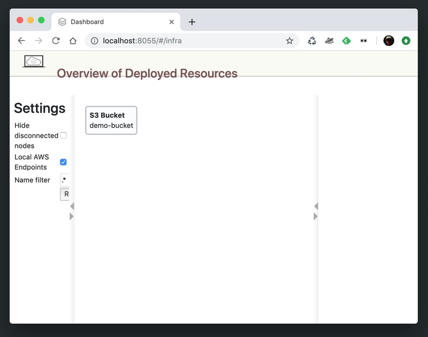428x337 pixels.
Task: View site information icon in address bar
Action: 95,41
